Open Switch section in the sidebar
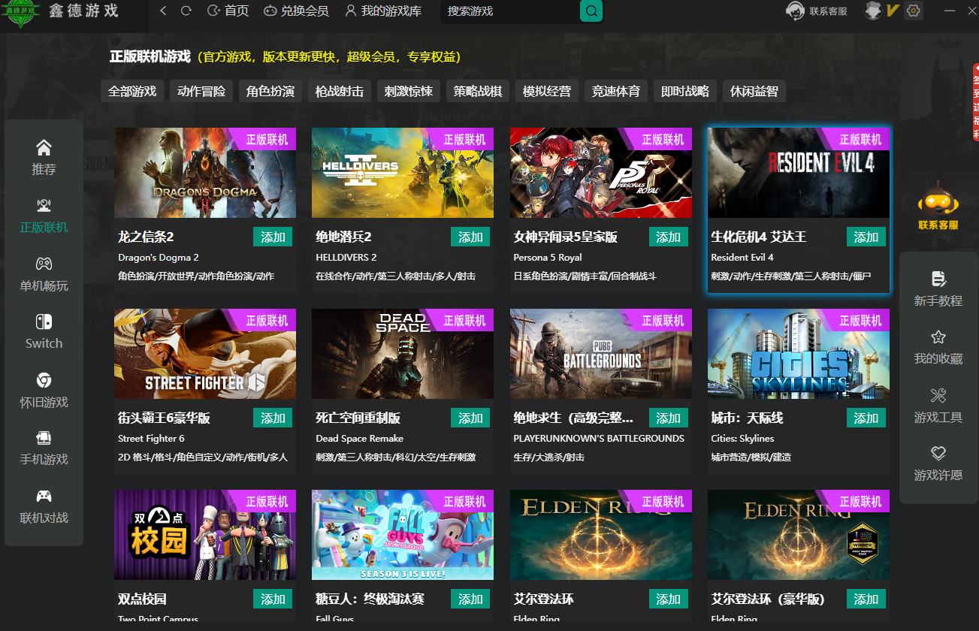The height and width of the screenshot is (631, 979). pyautogui.click(x=44, y=332)
